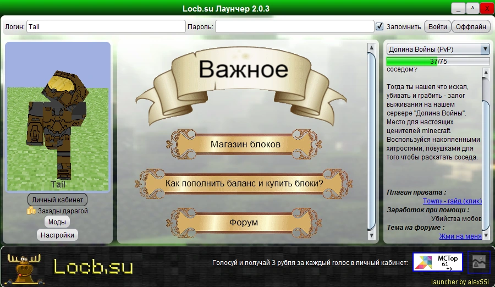This screenshot has height=287, width=495.
Task: Click the gold coins icon near Захады дарагой
Action: [31, 211]
